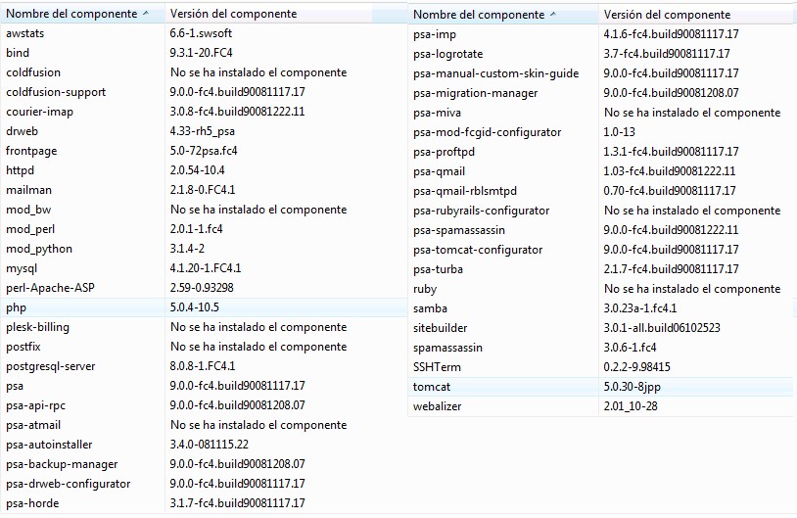The width and height of the screenshot is (797, 518).
Task: Select the 'psa-miva' component
Action: [437, 113]
